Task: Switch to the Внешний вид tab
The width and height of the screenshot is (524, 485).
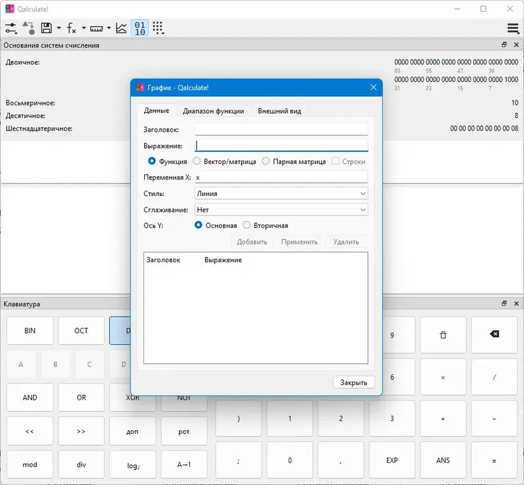Action: 280,111
